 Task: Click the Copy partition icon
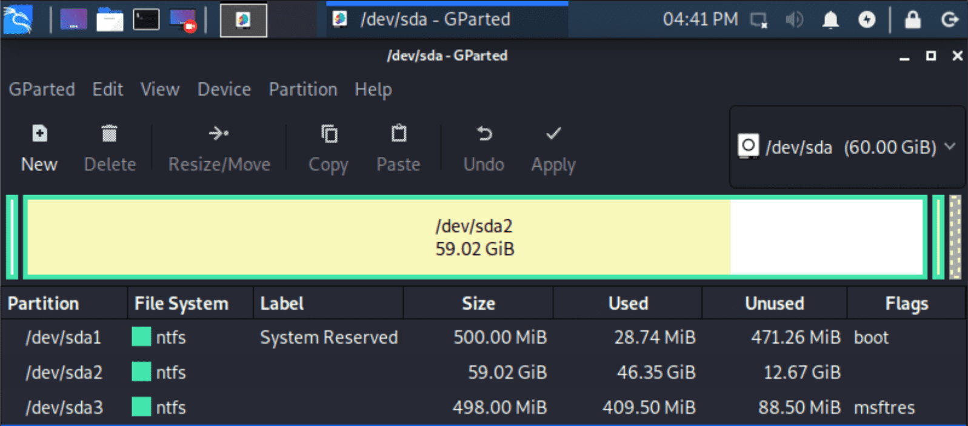coord(329,133)
